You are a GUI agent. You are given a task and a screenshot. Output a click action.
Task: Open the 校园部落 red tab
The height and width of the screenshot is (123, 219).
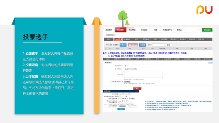tap(120, 30)
